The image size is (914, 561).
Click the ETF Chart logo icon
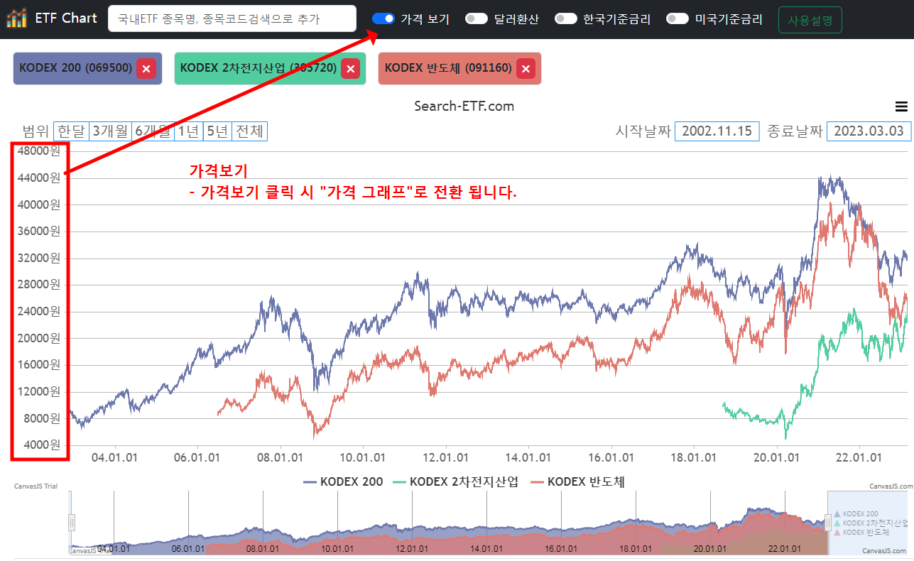[17, 18]
